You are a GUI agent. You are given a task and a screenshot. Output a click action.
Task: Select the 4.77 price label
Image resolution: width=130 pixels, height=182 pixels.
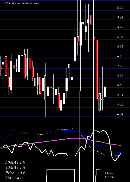coord(120,66)
